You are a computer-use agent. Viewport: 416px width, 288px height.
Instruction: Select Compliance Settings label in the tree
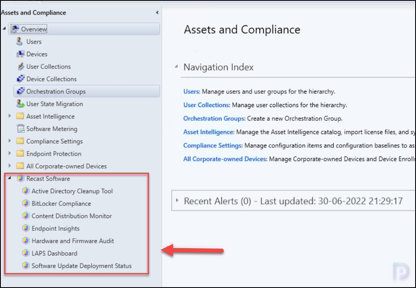click(x=54, y=142)
